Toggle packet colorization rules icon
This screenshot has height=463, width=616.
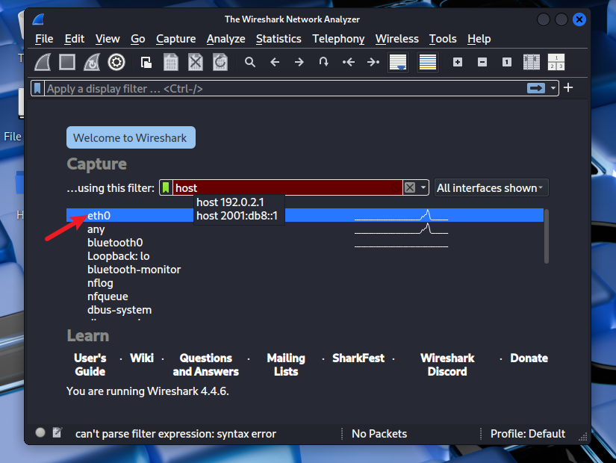click(x=428, y=62)
